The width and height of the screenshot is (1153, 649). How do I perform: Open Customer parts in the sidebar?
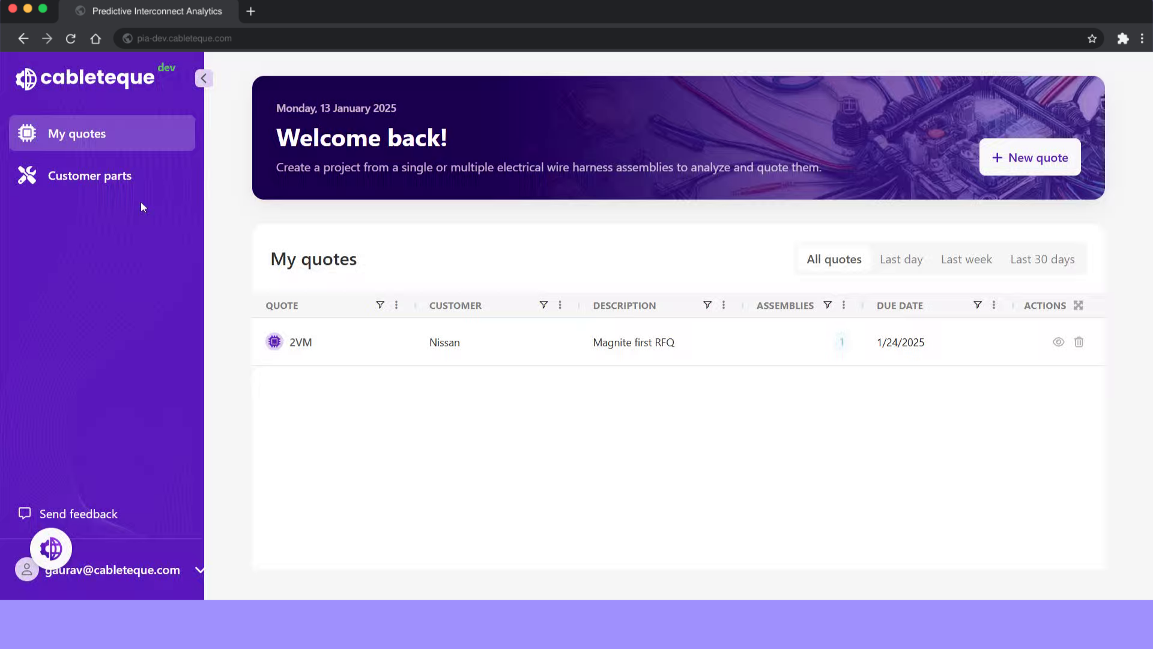(x=89, y=175)
